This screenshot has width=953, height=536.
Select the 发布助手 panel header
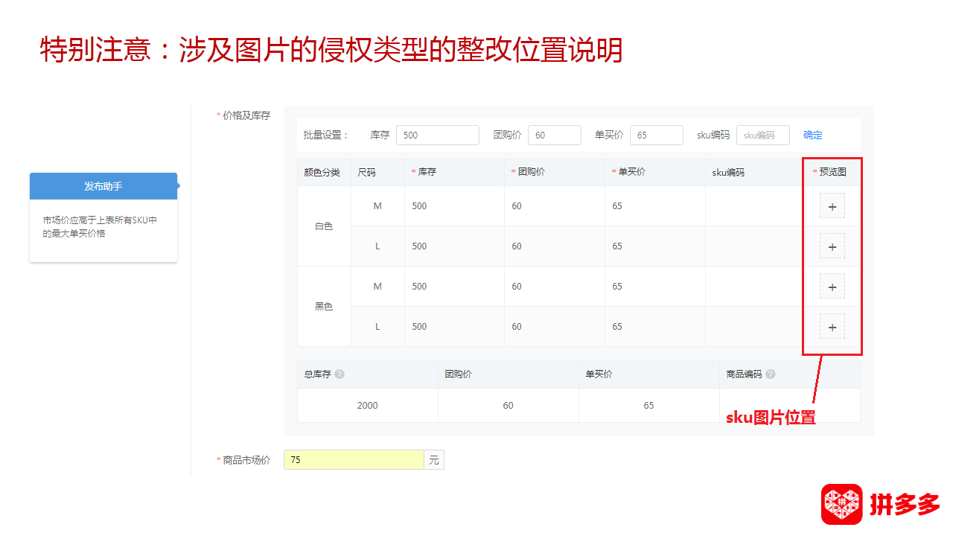(x=103, y=186)
